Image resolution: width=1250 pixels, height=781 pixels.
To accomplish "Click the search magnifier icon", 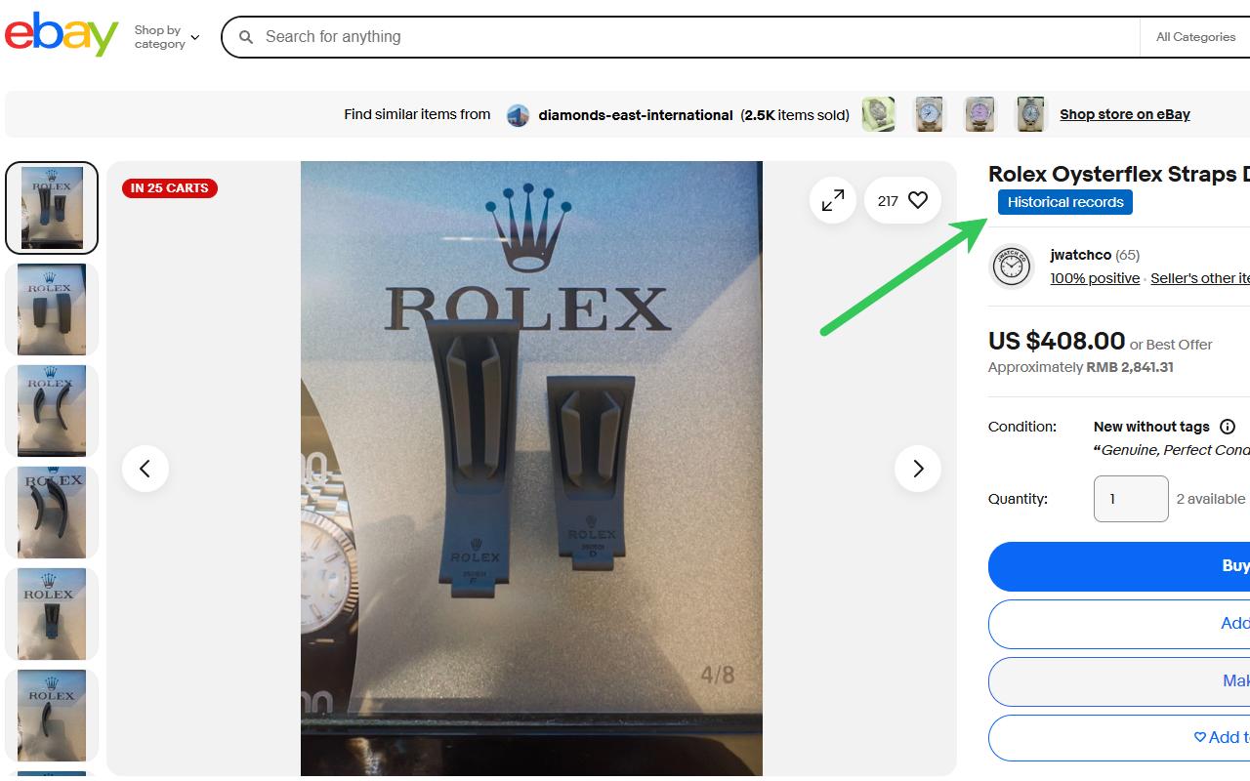I will click(246, 37).
